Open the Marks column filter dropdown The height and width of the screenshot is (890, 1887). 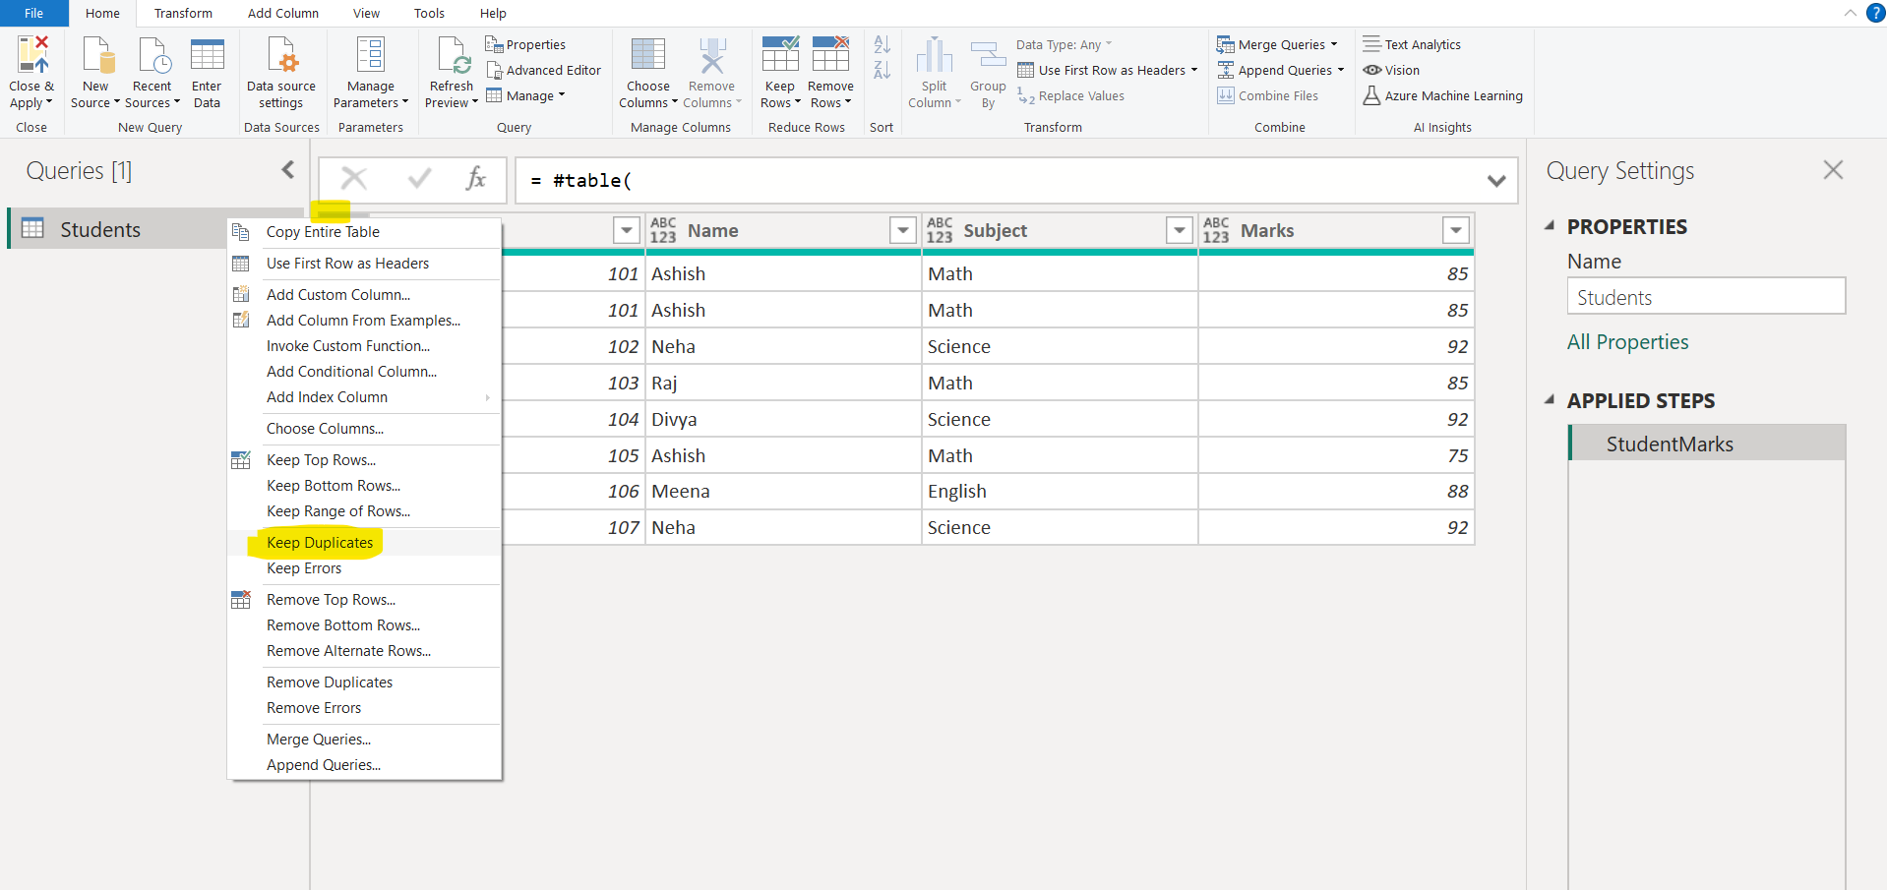click(x=1456, y=230)
